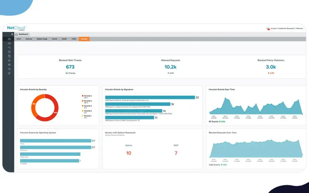Screen dimensions: 309x193
Task: Switch to the Home tab
Action: (x=19, y=39)
